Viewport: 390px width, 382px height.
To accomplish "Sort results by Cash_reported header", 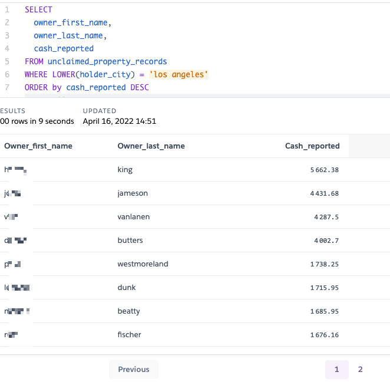I will point(312,146).
